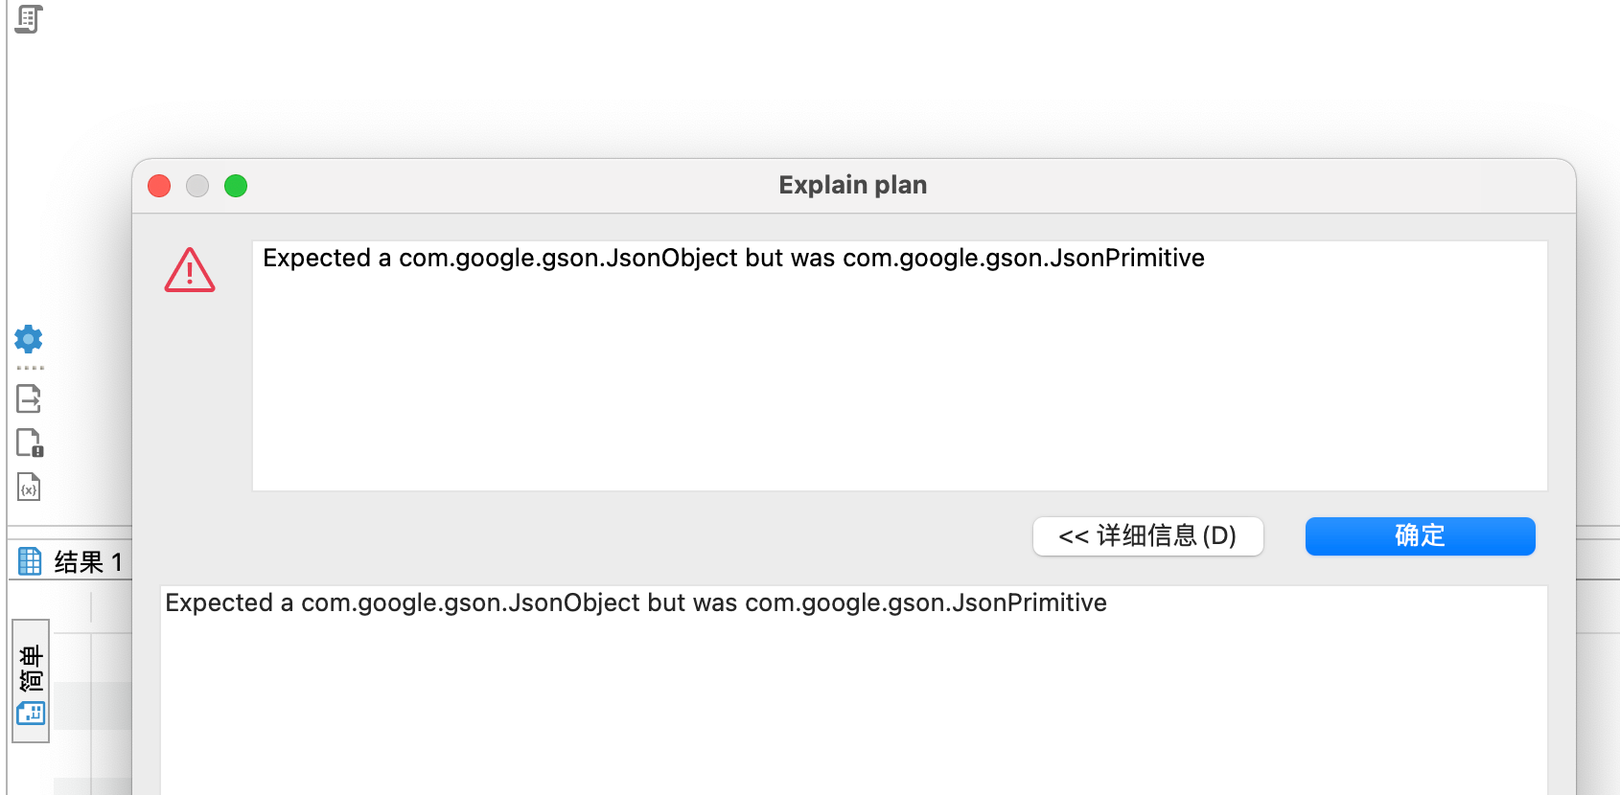Image resolution: width=1620 pixels, height=795 pixels.
Task: Minimize the Explain plan dialog
Action: (197, 186)
